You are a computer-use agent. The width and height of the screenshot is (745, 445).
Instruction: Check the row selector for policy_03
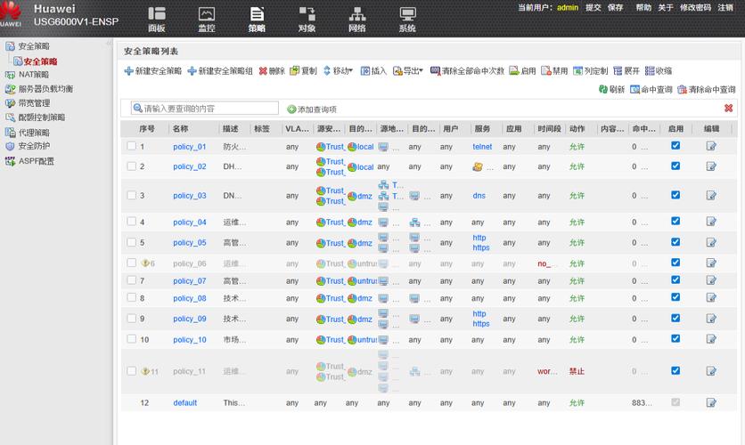[132, 195]
